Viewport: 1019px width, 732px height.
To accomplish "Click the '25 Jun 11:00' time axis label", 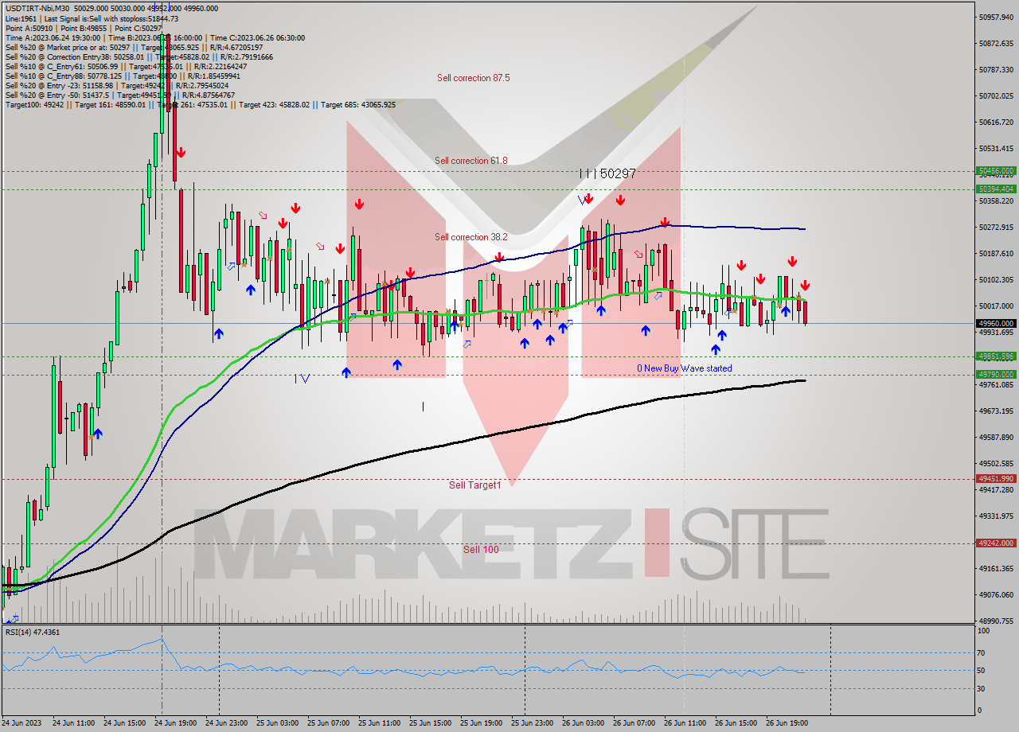I will [378, 723].
